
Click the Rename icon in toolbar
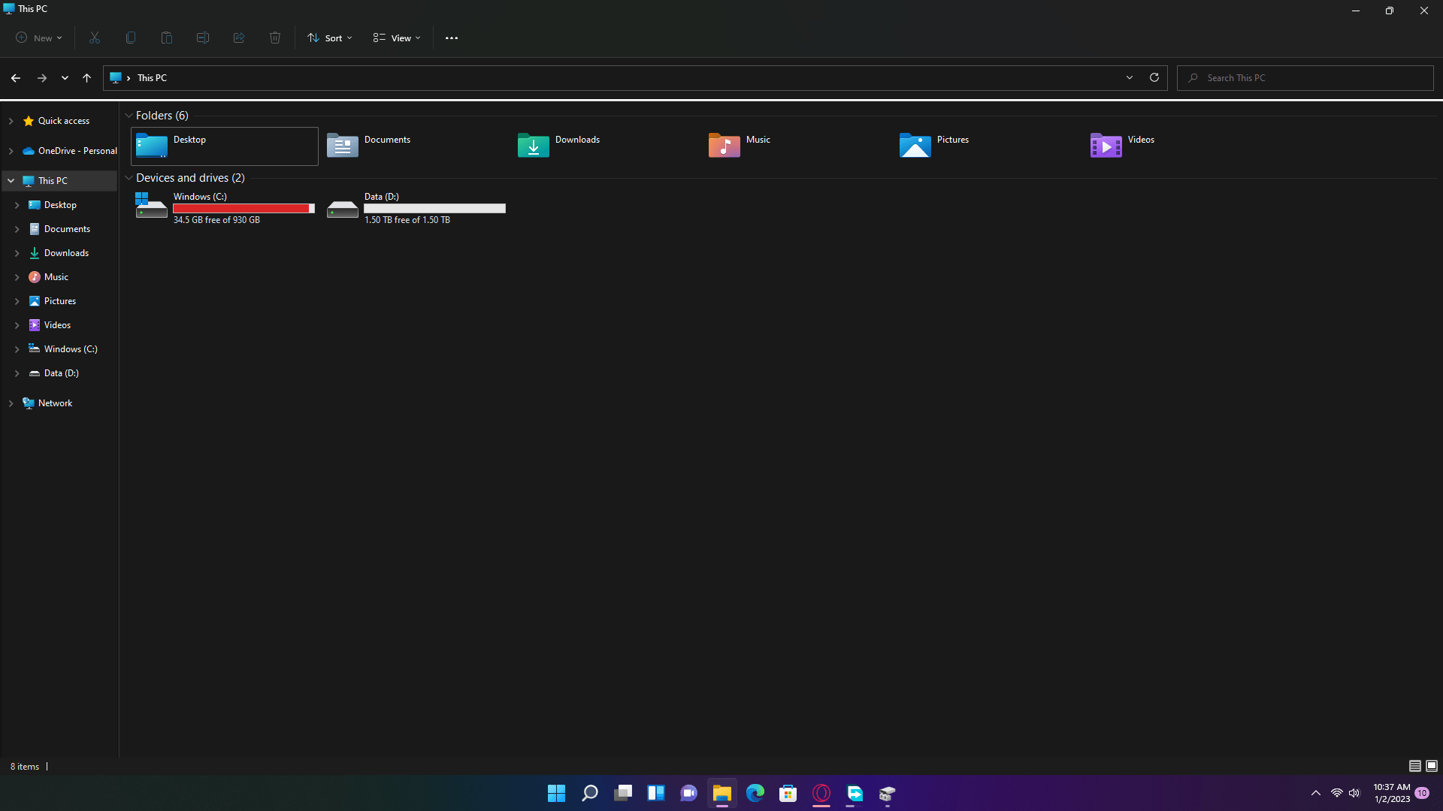coord(203,38)
